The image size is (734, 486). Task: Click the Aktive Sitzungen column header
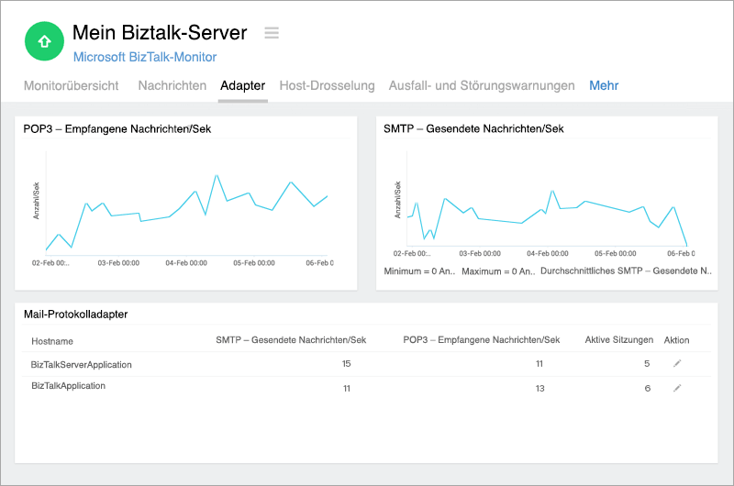(x=618, y=340)
